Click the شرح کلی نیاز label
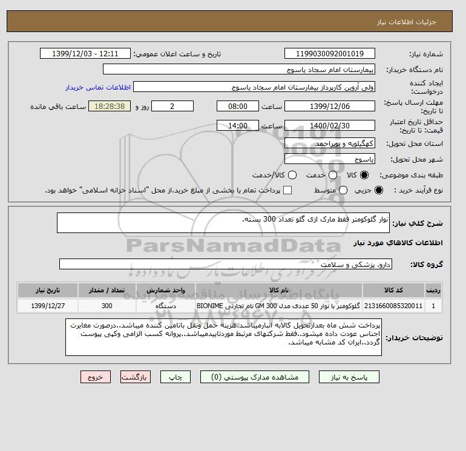Viewport: 466px width, 451px height. [418, 223]
